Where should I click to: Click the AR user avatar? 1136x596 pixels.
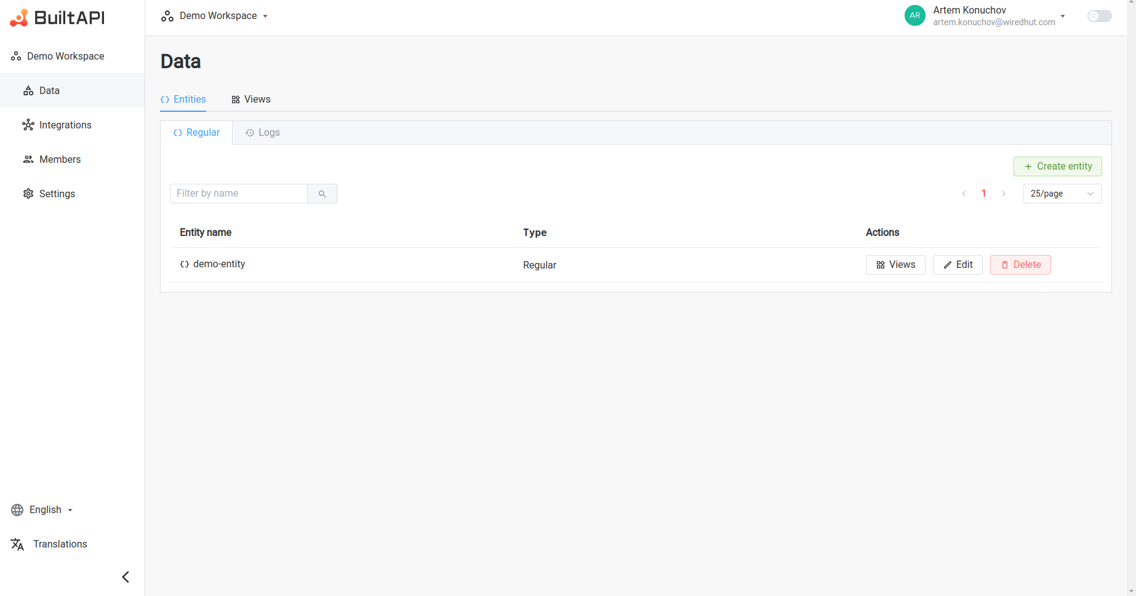(x=915, y=15)
